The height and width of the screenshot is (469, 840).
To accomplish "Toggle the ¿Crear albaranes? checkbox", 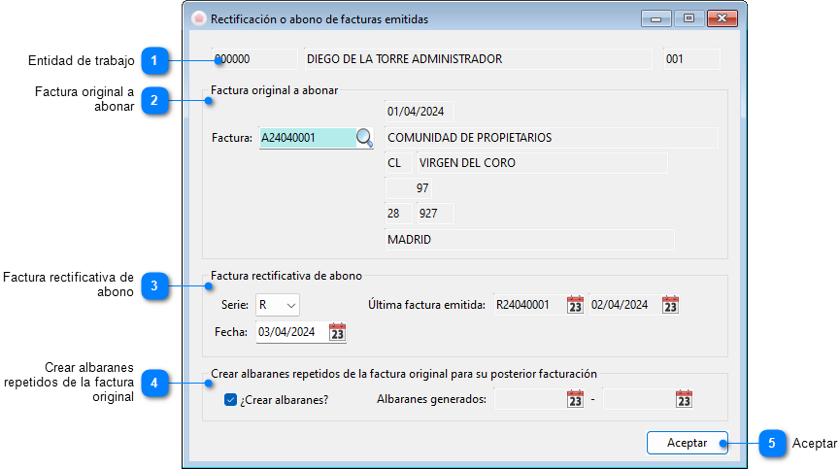I will pyautogui.click(x=231, y=399).
